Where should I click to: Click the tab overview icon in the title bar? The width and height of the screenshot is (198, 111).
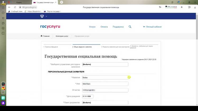[x=172, y=2]
